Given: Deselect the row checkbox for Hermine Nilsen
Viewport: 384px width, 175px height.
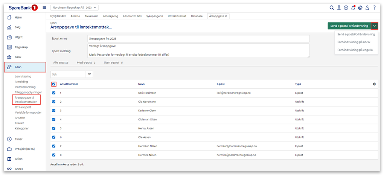Looking at the screenshot, I should click(54, 155).
